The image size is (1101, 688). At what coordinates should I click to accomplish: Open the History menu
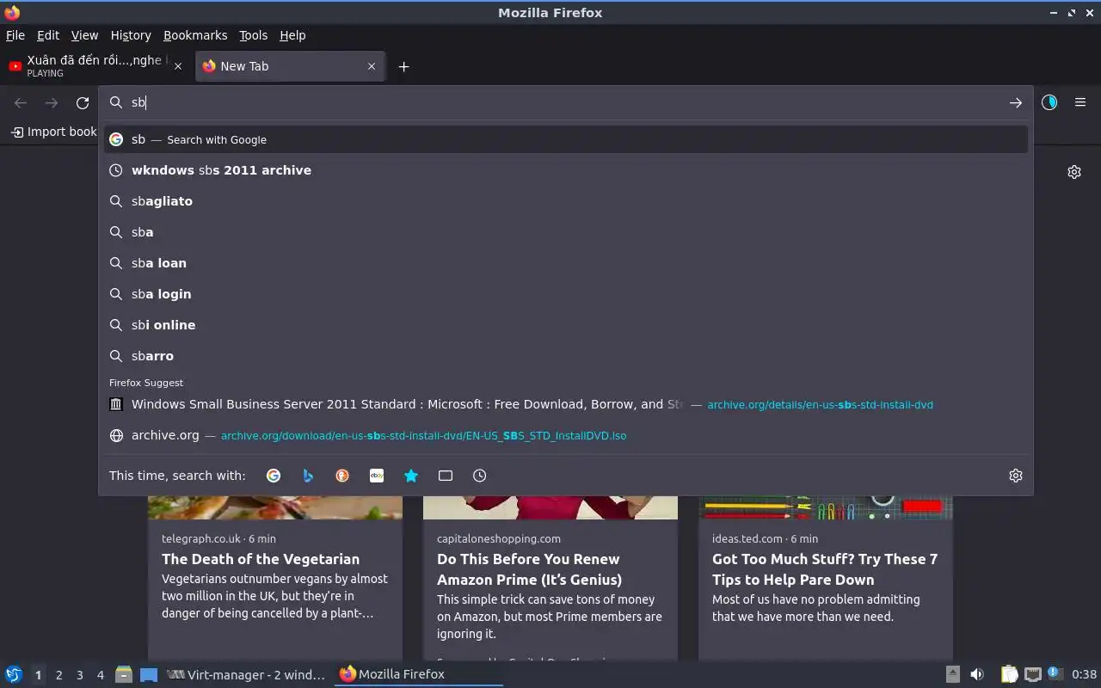[x=131, y=35]
